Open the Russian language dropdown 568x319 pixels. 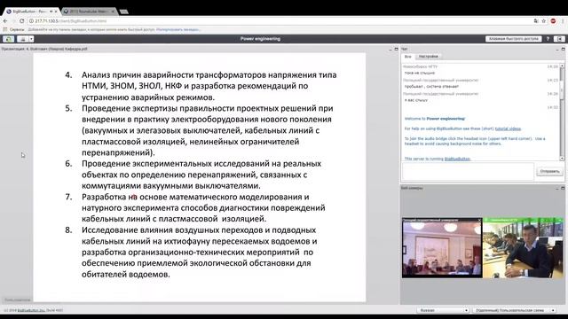point(444,310)
